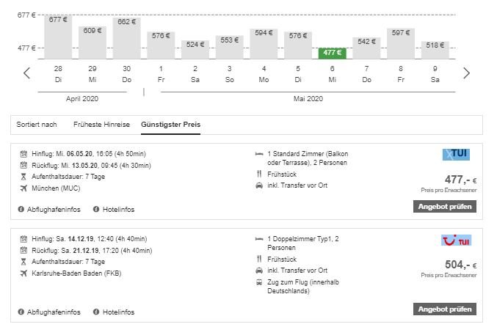Click info icon beside first Abflughafeninfos
Viewport: 497px width, 327px height.
tap(21, 210)
